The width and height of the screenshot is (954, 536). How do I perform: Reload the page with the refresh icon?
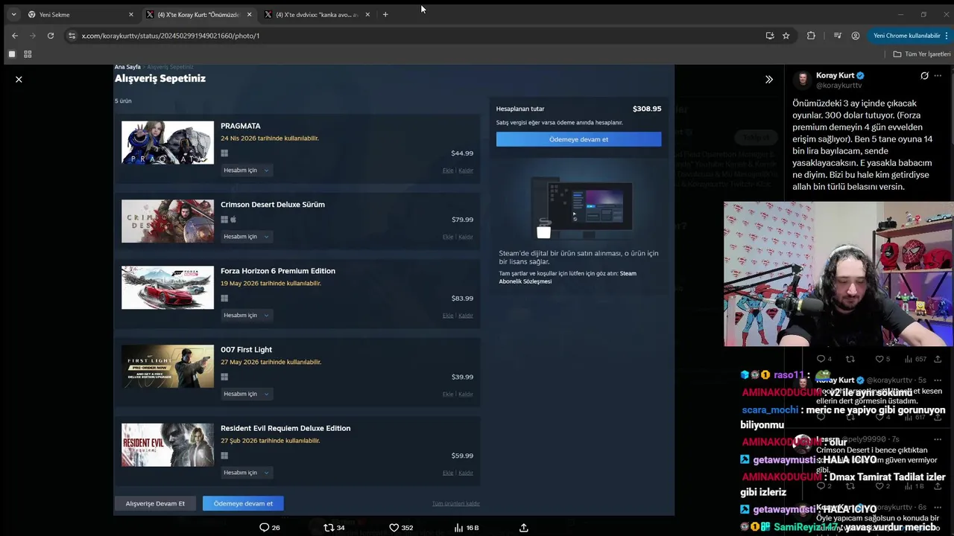point(51,35)
